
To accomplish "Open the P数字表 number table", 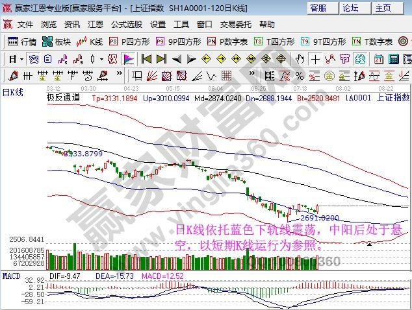I will click(227, 42).
